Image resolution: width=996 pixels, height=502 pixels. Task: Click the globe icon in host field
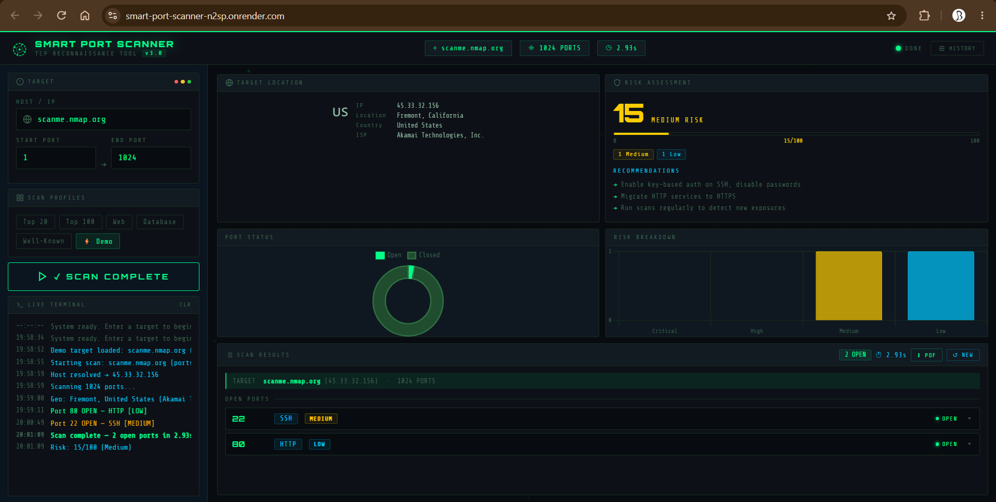[28, 119]
